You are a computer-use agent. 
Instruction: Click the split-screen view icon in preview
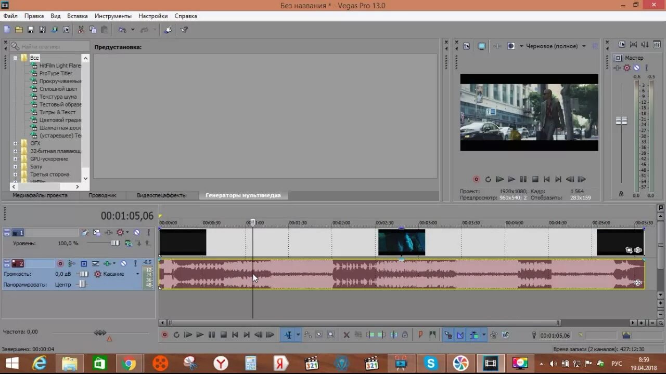[x=511, y=46]
